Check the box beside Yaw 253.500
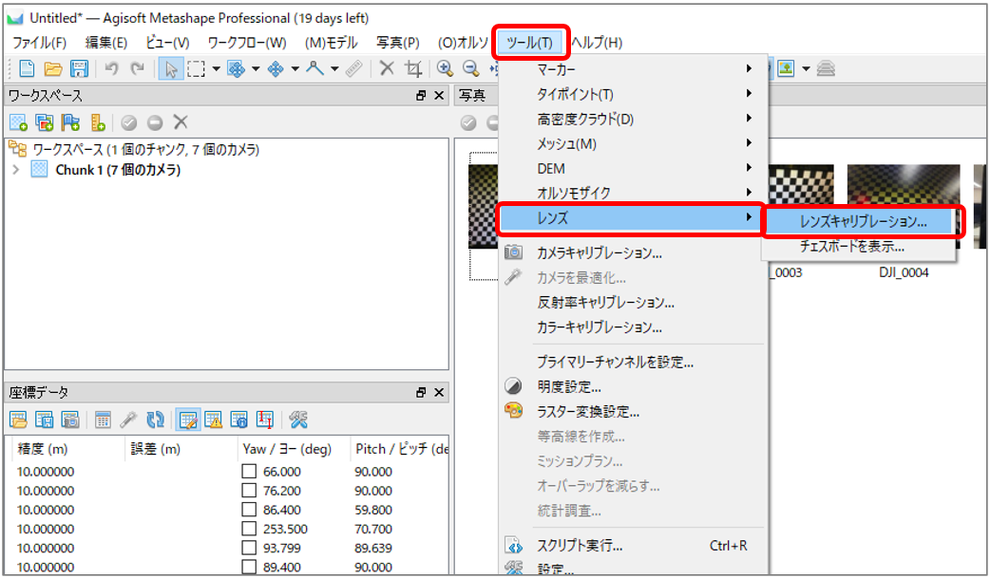The width and height of the screenshot is (990, 578). point(249,528)
